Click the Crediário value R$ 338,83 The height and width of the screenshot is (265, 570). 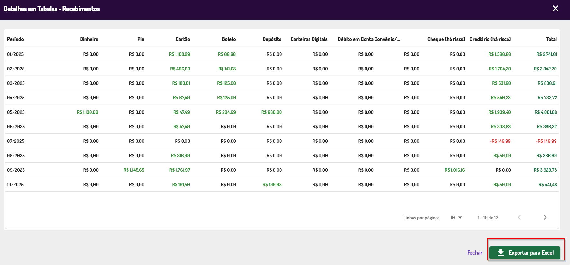click(501, 127)
